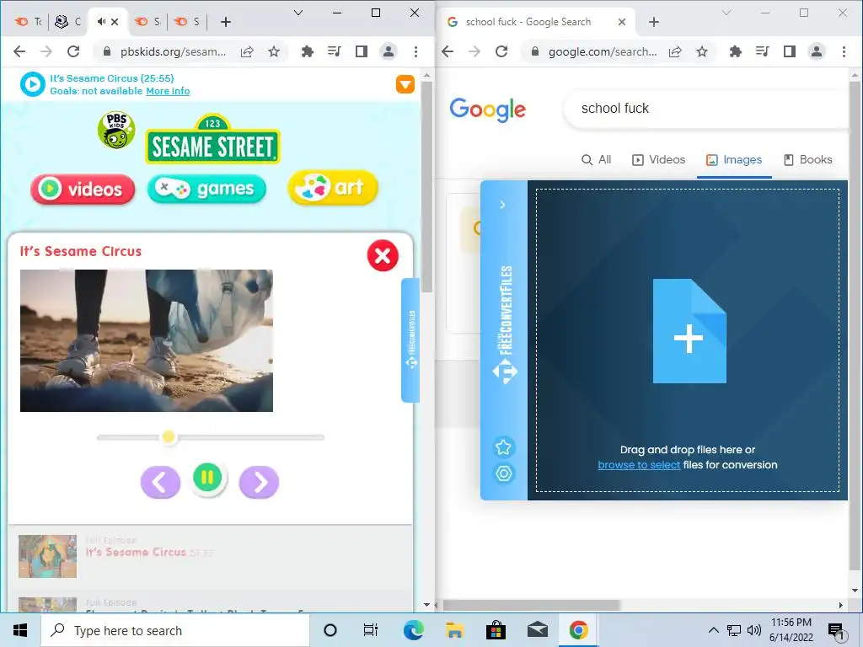863x647 pixels.
Task: Click the PBS Kids logo
Action: (116, 130)
